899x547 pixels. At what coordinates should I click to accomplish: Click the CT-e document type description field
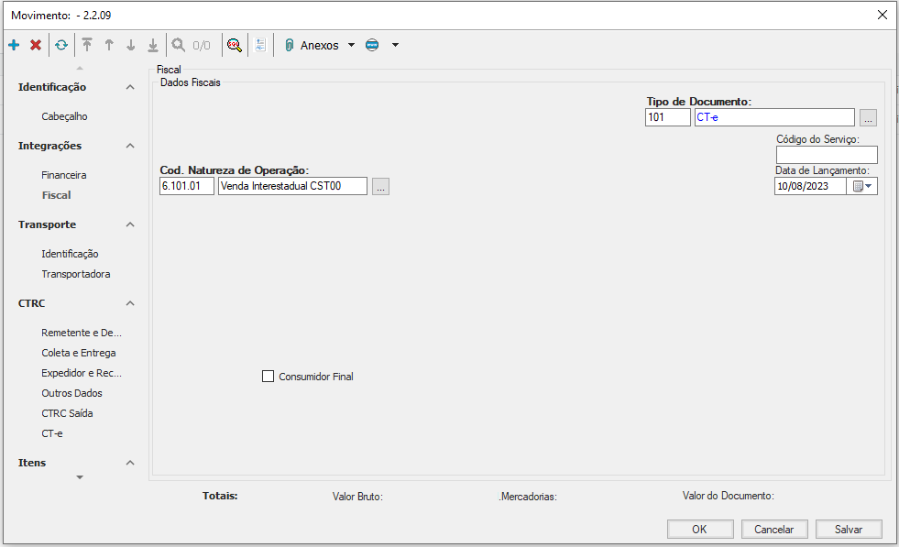point(774,117)
